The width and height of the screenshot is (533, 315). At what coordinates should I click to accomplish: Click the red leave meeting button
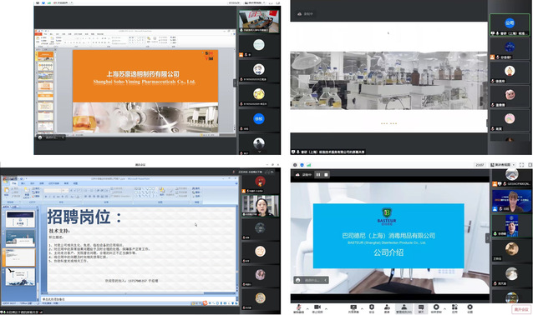pyautogui.click(x=521, y=309)
